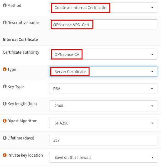Click the Internal Certificate section heading
The width and height of the screenshot is (161, 166).
[20, 40]
